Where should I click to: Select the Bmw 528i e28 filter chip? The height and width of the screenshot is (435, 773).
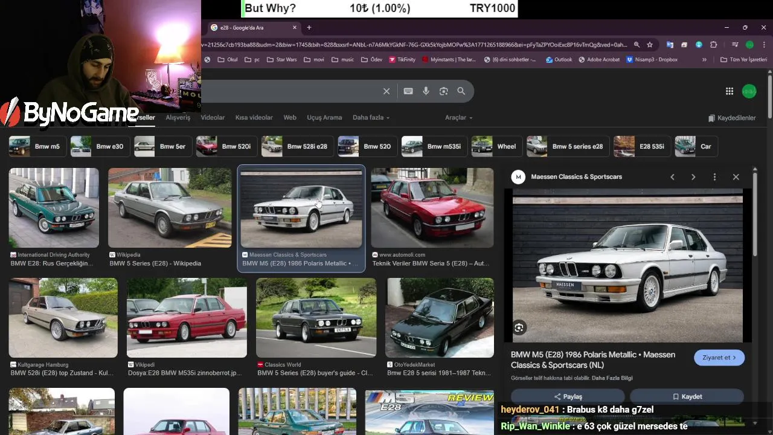[x=298, y=146]
